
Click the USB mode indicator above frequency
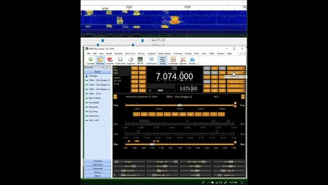pos(174,68)
